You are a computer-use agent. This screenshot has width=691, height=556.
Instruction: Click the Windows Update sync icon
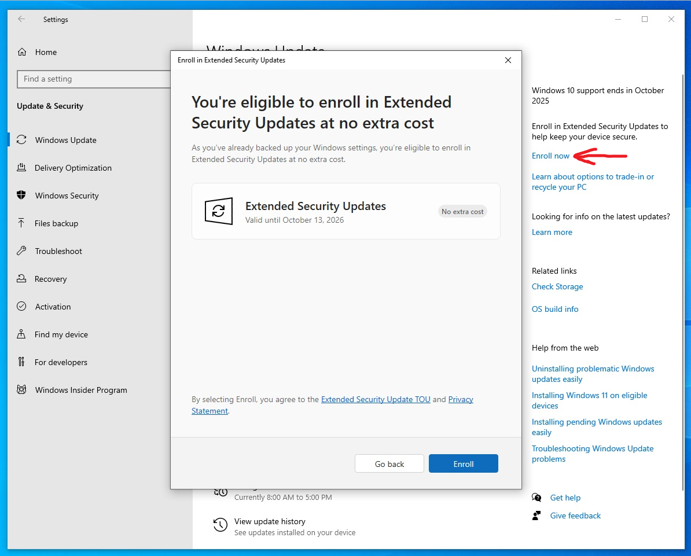pyautogui.click(x=21, y=139)
